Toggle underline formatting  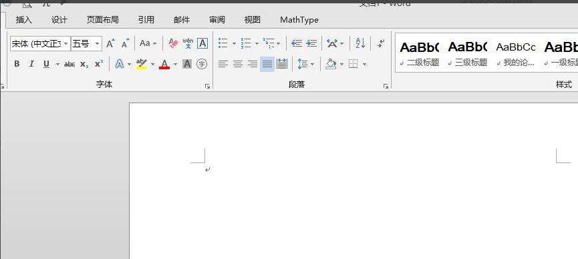click(x=47, y=64)
